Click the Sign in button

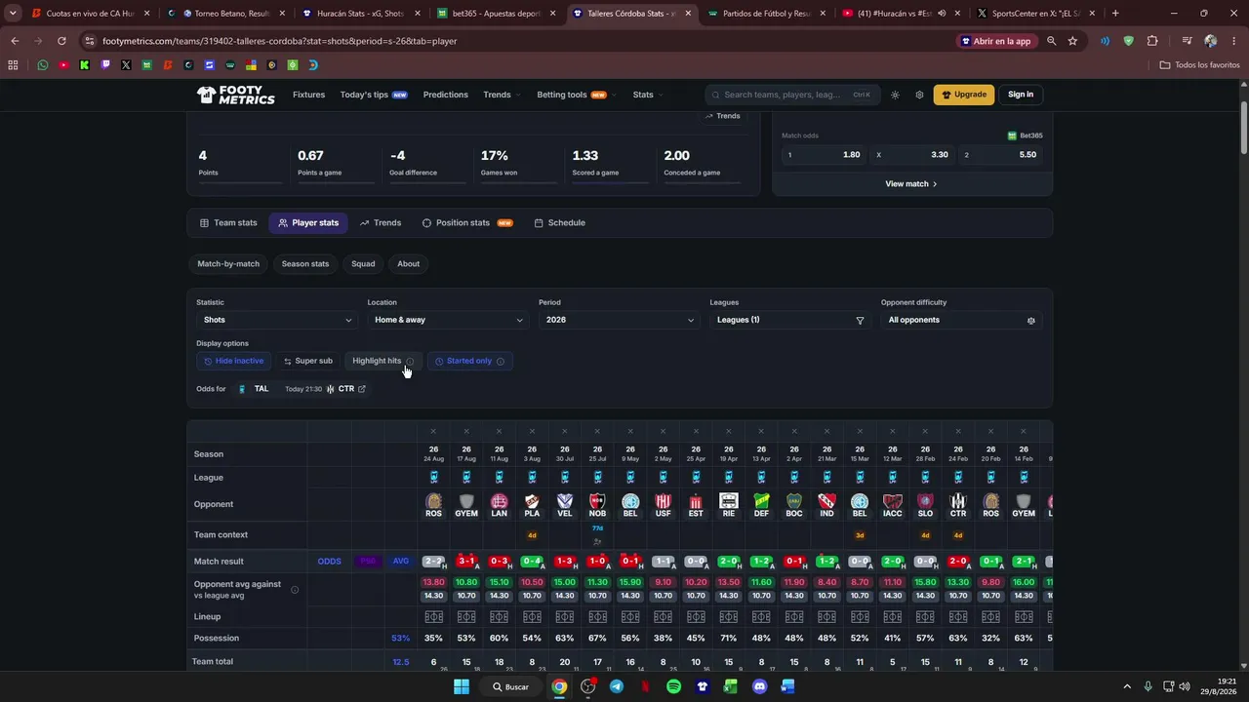click(x=1021, y=95)
